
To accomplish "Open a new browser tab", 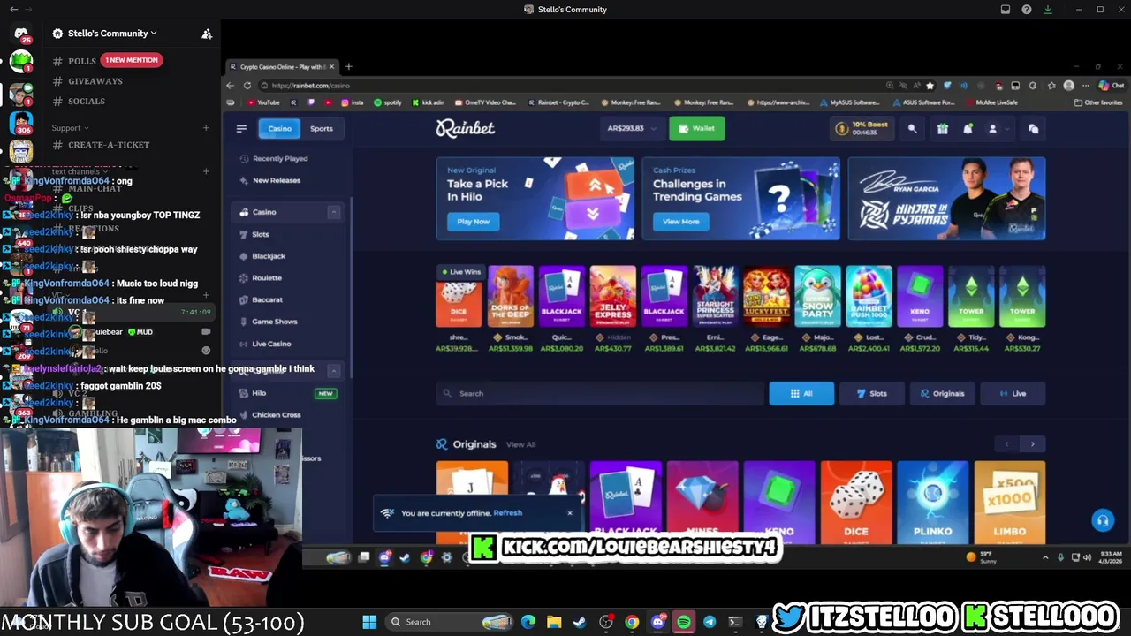I will [x=348, y=66].
